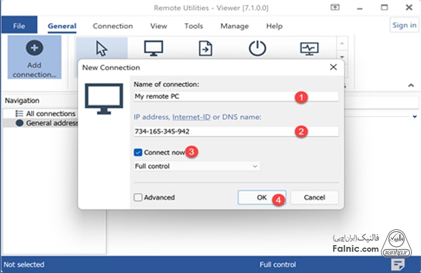Viewport: 421px width, 273px height.
Task: Click the monitor view-only icon in ribbon
Action: click(x=153, y=48)
